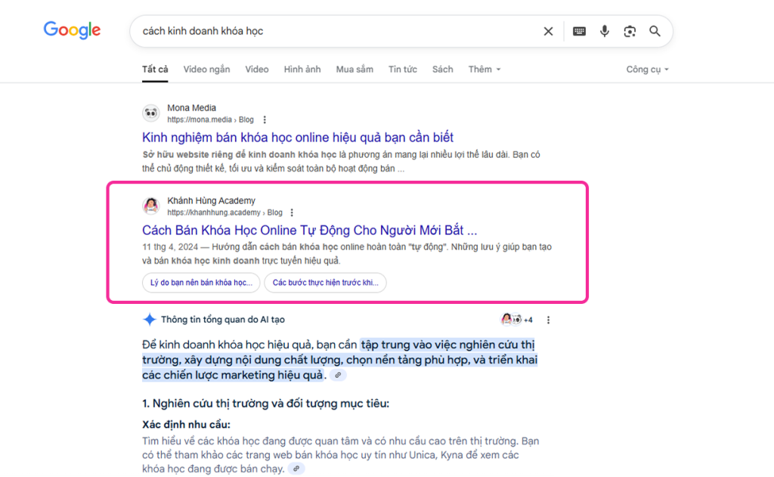Click the mona.media Blog URL
The height and width of the screenshot is (477, 774).
pyautogui.click(x=210, y=119)
